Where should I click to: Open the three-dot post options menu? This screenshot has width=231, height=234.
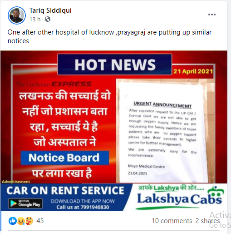pos(212,15)
